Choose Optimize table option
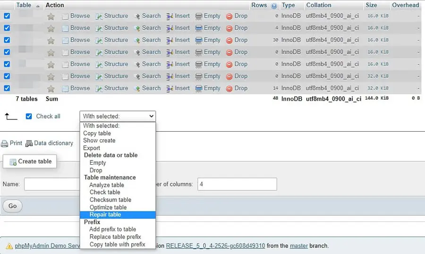Image resolution: width=425 pixels, height=254 pixels. pos(108,207)
